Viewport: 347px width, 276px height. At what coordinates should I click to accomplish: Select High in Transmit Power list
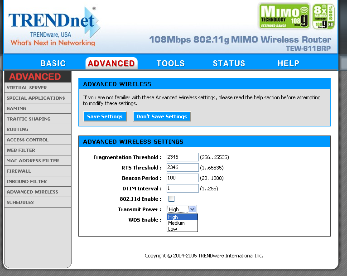click(182, 217)
